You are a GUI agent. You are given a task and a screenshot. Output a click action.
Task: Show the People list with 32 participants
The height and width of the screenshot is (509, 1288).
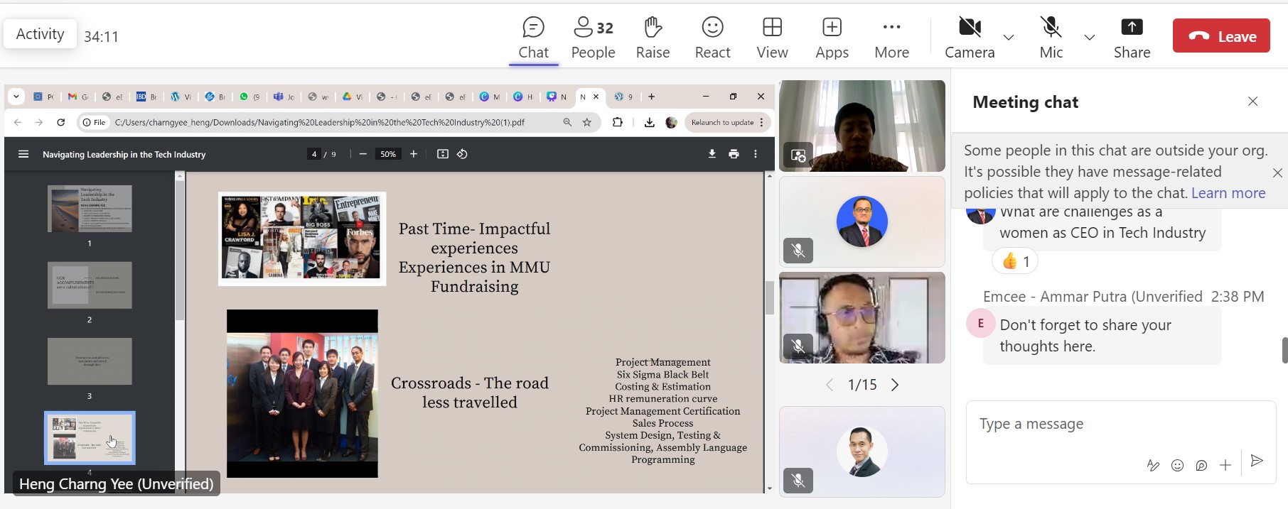coord(593,38)
